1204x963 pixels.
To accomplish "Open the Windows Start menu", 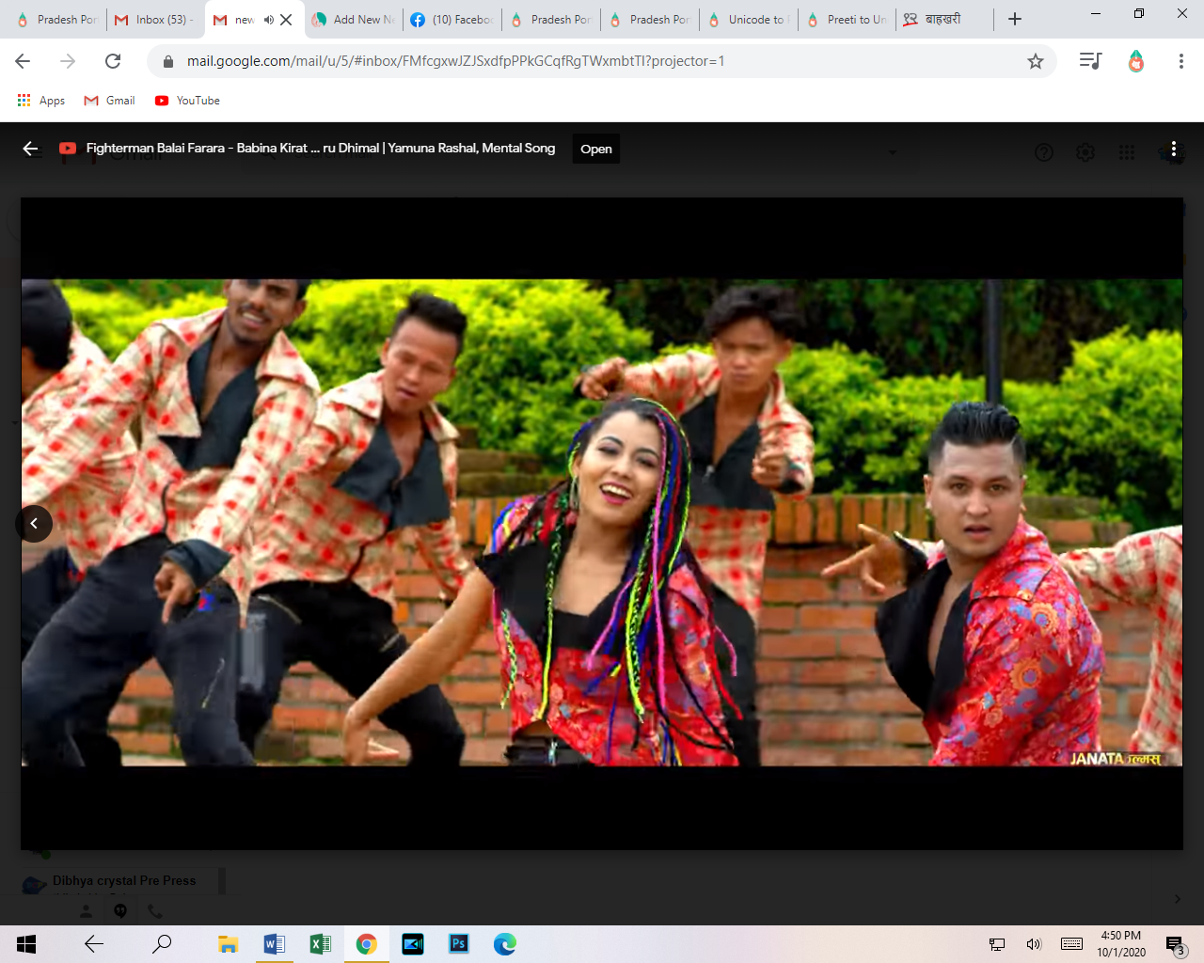I will coord(26,944).
